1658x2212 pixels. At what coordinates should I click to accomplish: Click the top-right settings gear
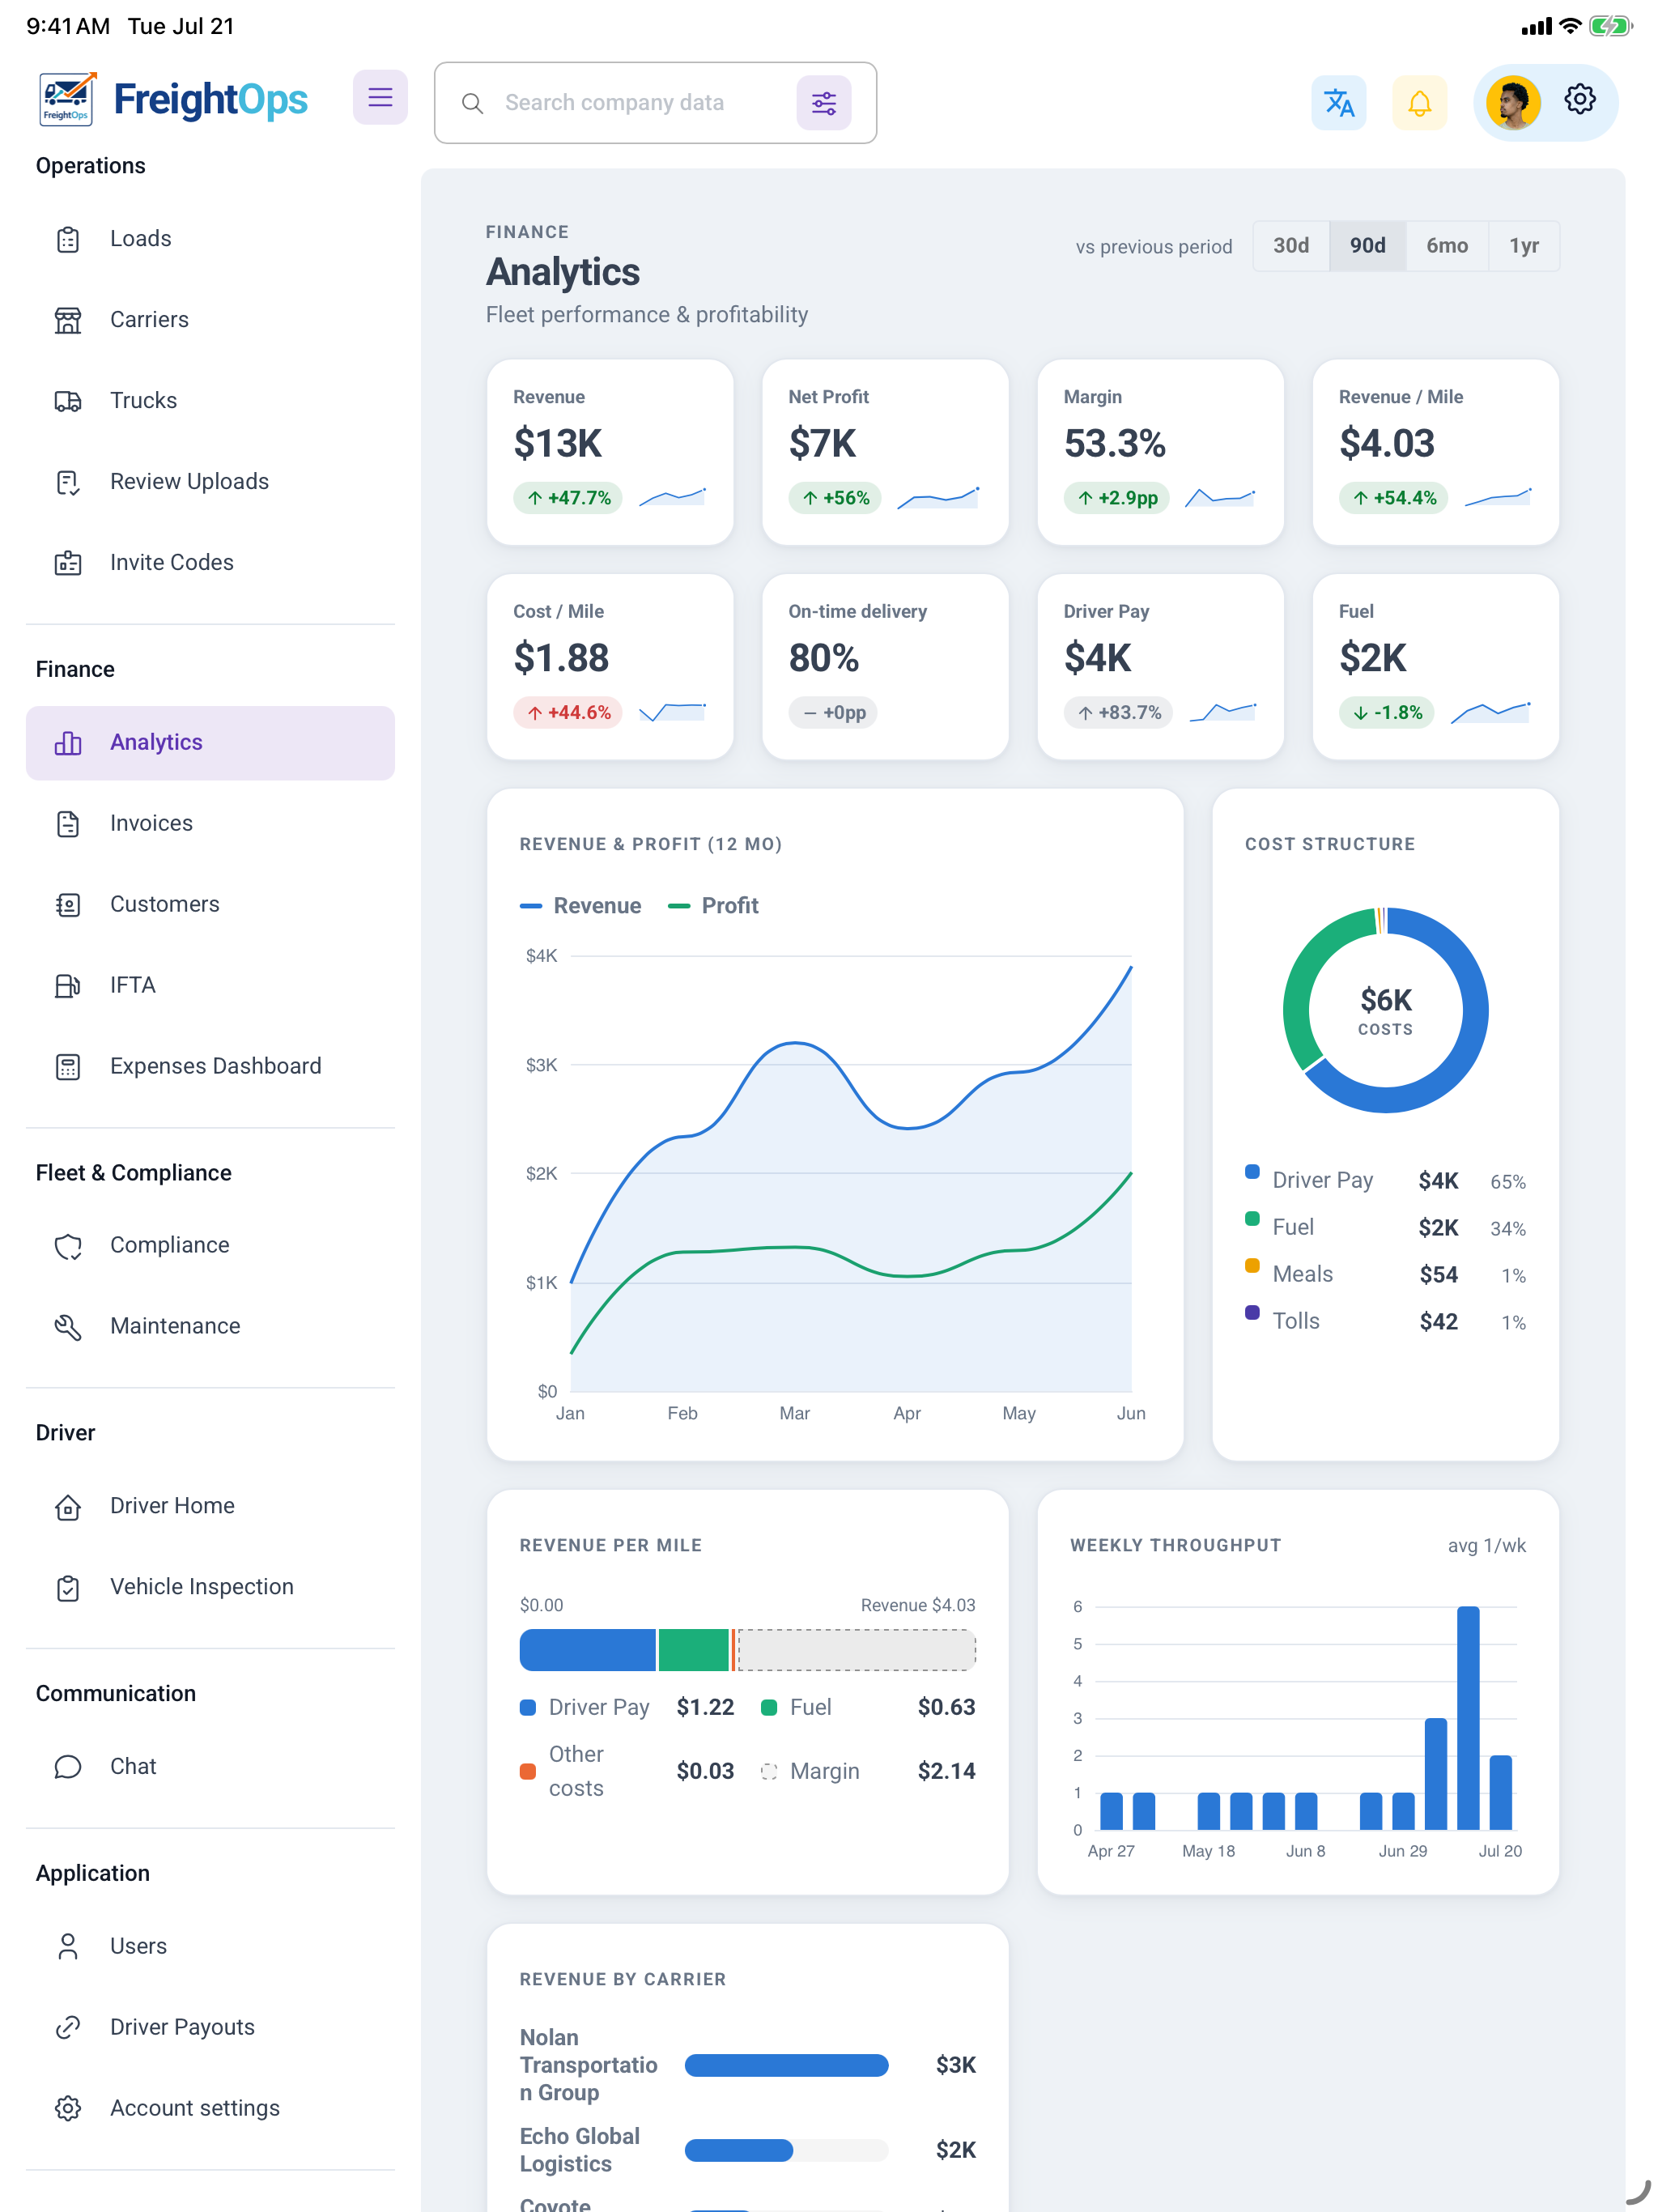tap(1580, 100)
